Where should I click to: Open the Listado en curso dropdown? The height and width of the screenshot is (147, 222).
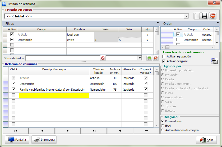pos(186,16)
